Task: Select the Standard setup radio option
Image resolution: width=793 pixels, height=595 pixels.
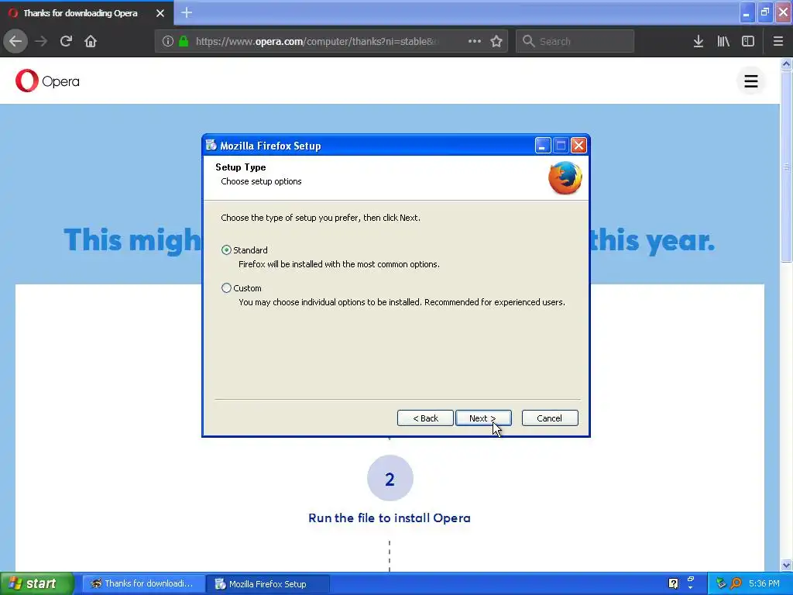Action: tap(227, 250)
